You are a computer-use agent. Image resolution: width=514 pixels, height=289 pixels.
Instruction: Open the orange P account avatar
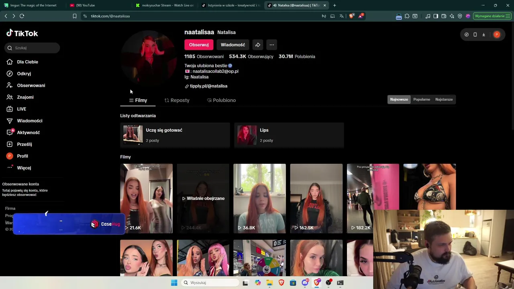(497, 35)
